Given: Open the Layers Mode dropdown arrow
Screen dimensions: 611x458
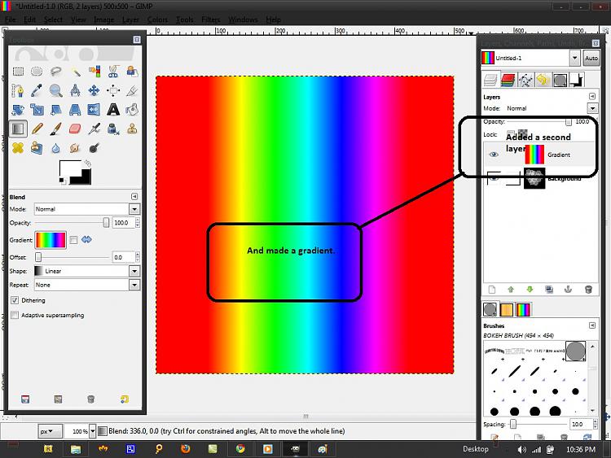Looking at the screenshot, I should pos(592,108).
